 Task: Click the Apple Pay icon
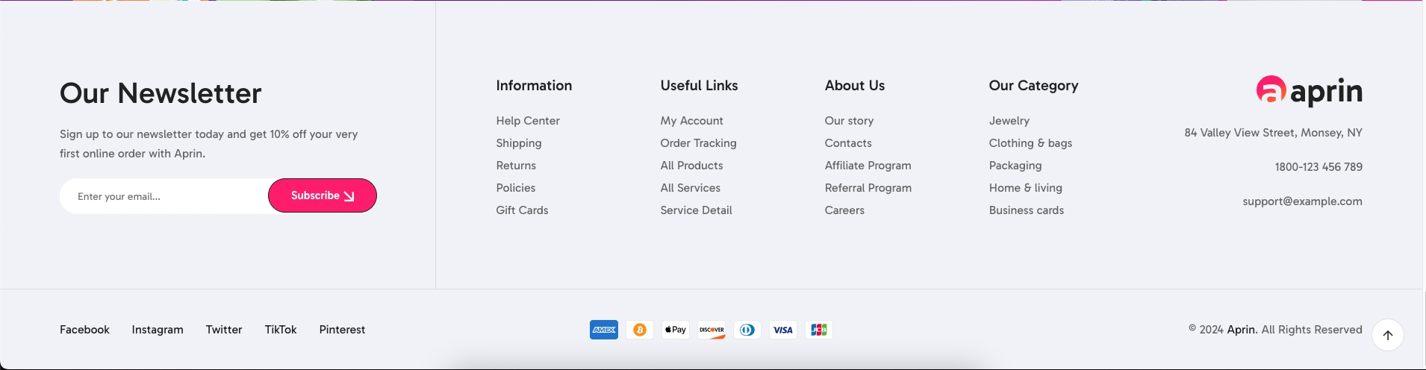(675, 330)
